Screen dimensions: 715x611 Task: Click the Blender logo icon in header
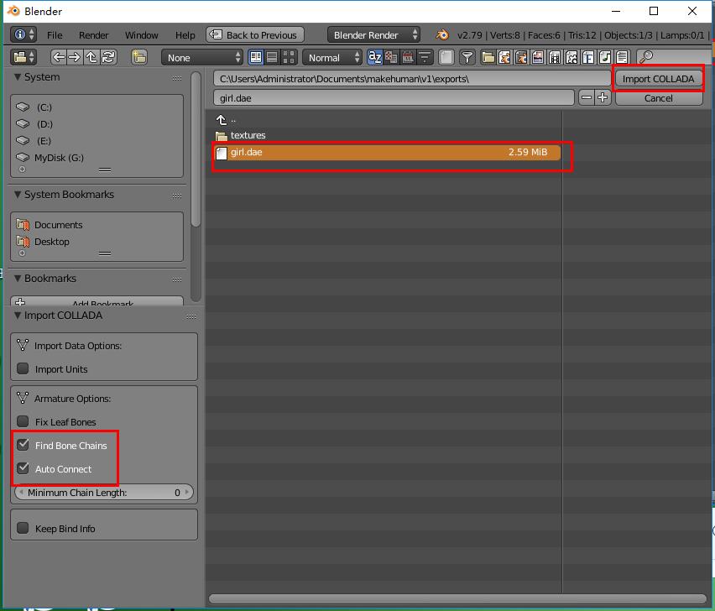point(442,35)
